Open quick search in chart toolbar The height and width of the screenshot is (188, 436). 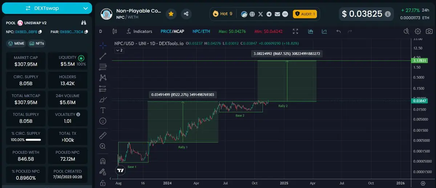point(407,32)
